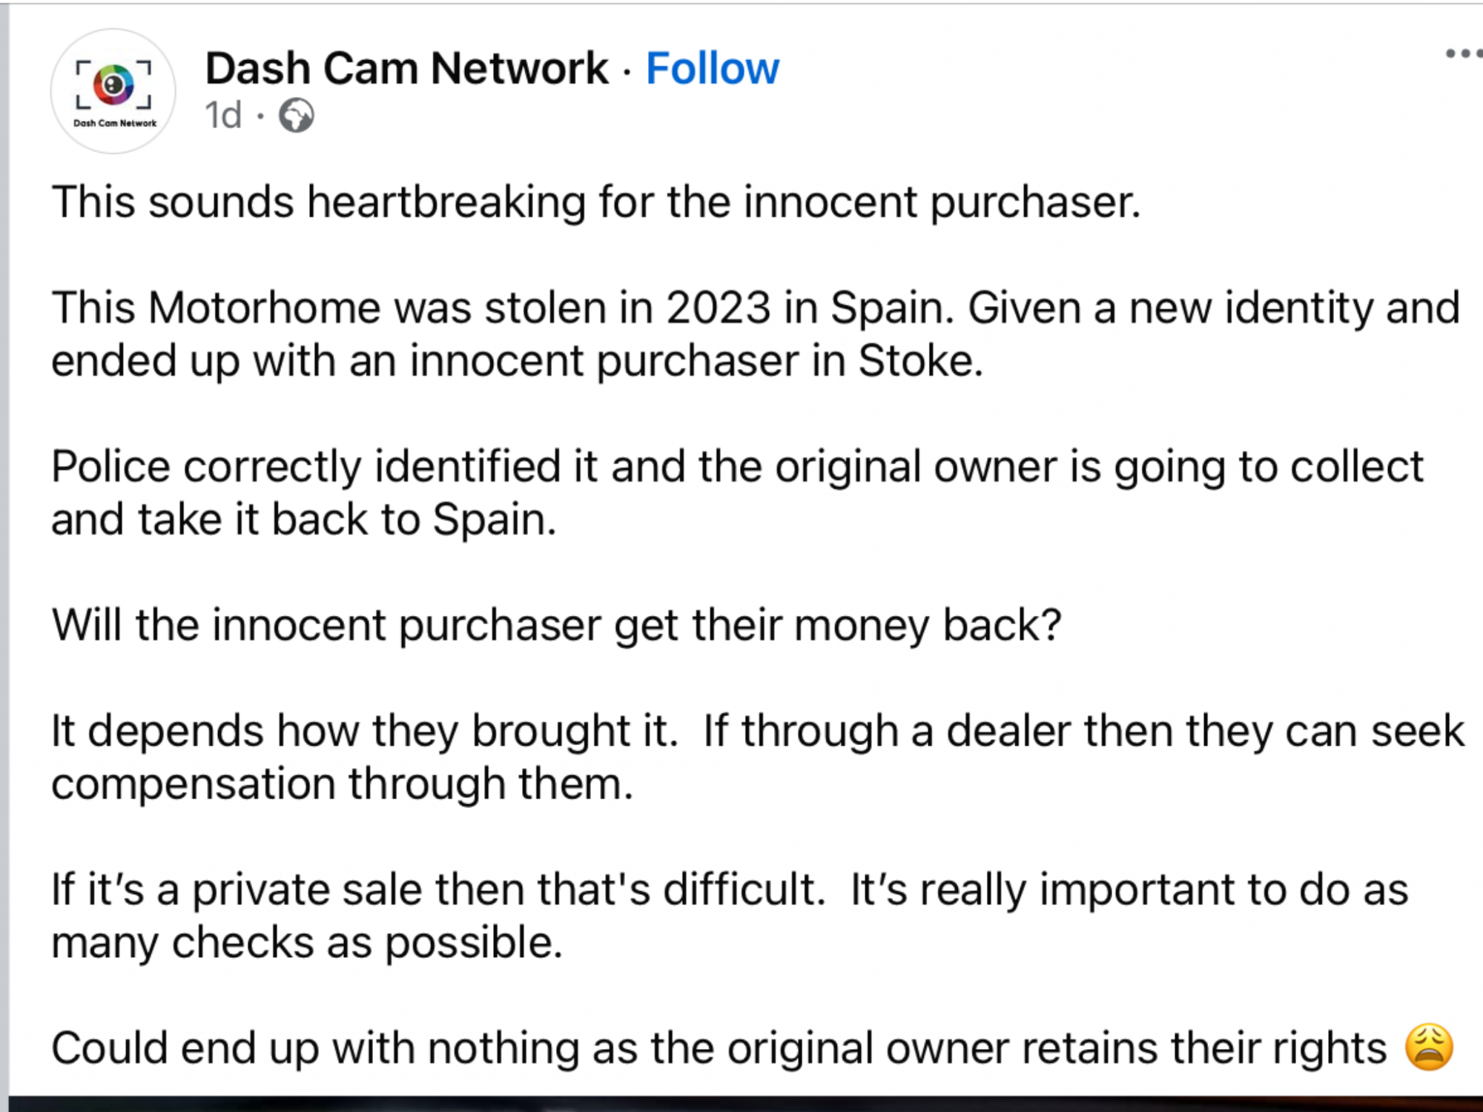Click the 'Police correctly identified it' paragraph
The height and width of the screenshot is (1112, 1483).
[x=737, y=492]
